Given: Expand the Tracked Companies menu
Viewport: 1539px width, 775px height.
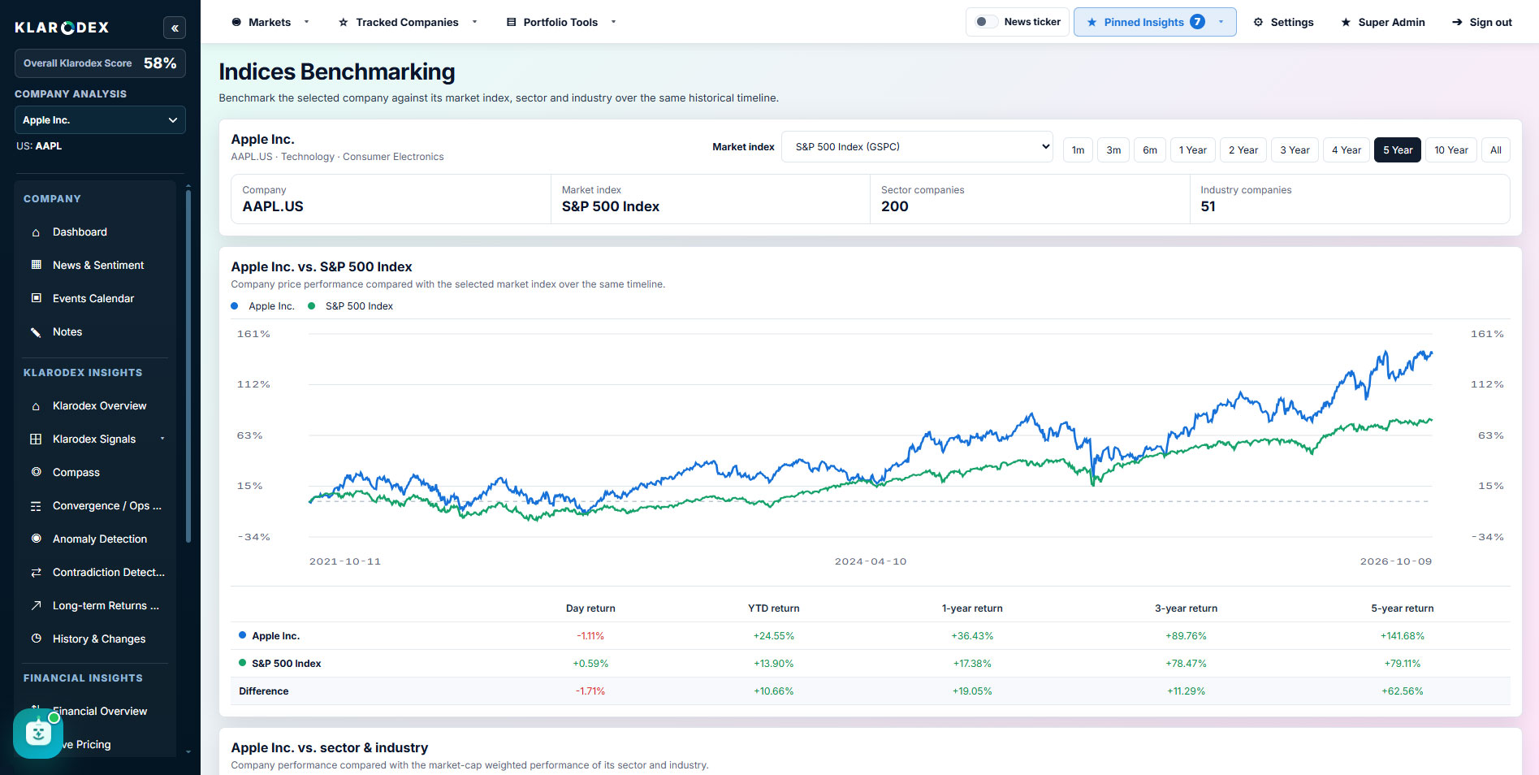Looking at the screenshot, I should (408, 22).
